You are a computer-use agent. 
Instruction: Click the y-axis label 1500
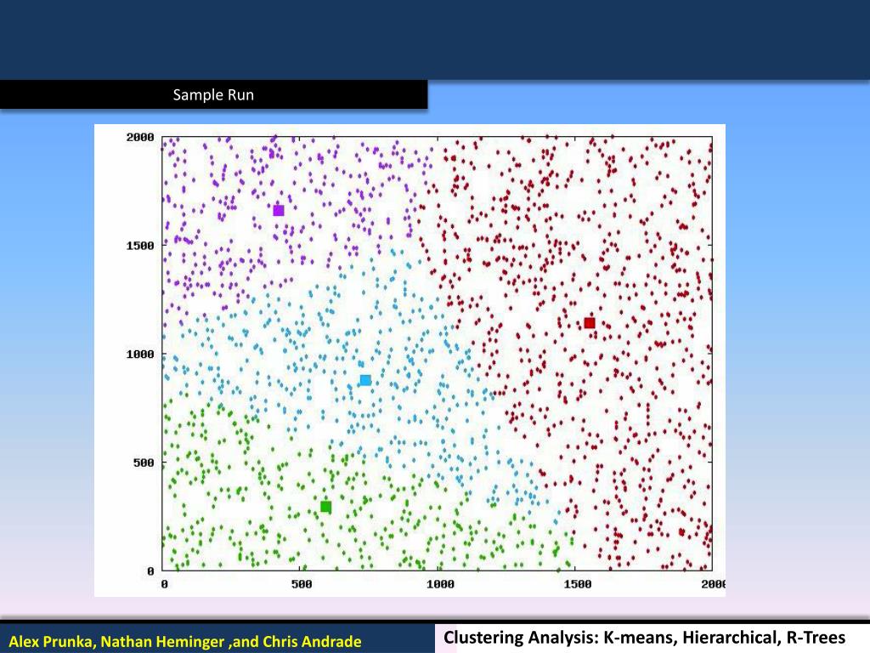140,246
